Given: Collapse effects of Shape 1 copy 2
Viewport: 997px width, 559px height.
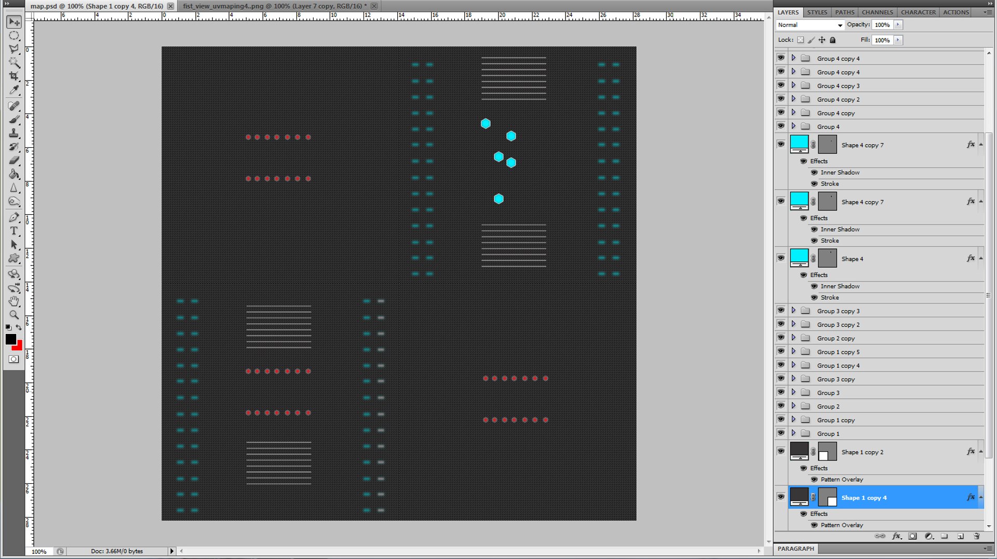Looking at the screenshot, I should click(x=981, y=452).
